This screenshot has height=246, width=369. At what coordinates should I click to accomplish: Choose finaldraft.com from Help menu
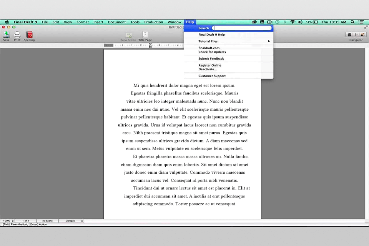pyautogui.click(x=228, y=48)
